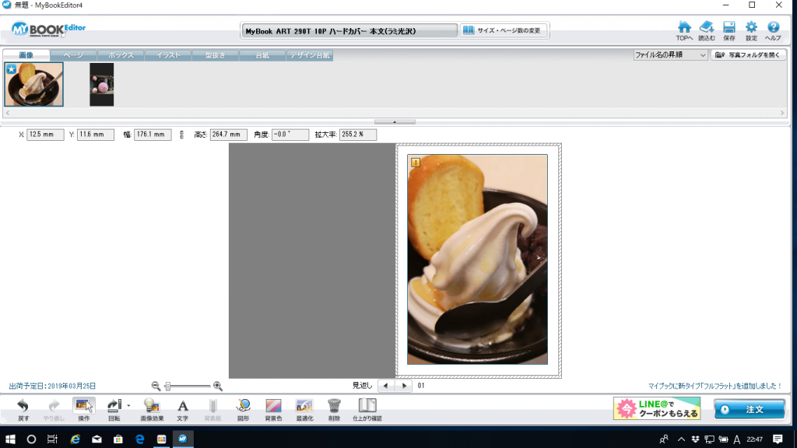This screenshot has width=797, height=448.
Task: Click the 最適化 optimize icon
Action: pyautogui.click(x=304, y=408)
